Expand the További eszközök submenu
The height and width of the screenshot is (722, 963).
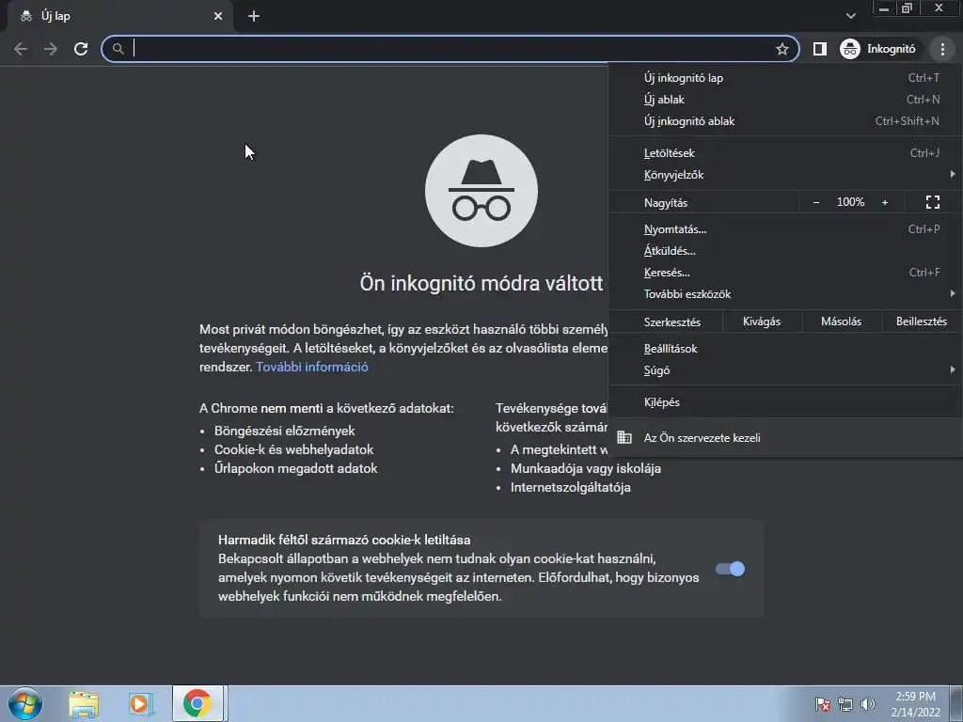click(x=785, y=294)
